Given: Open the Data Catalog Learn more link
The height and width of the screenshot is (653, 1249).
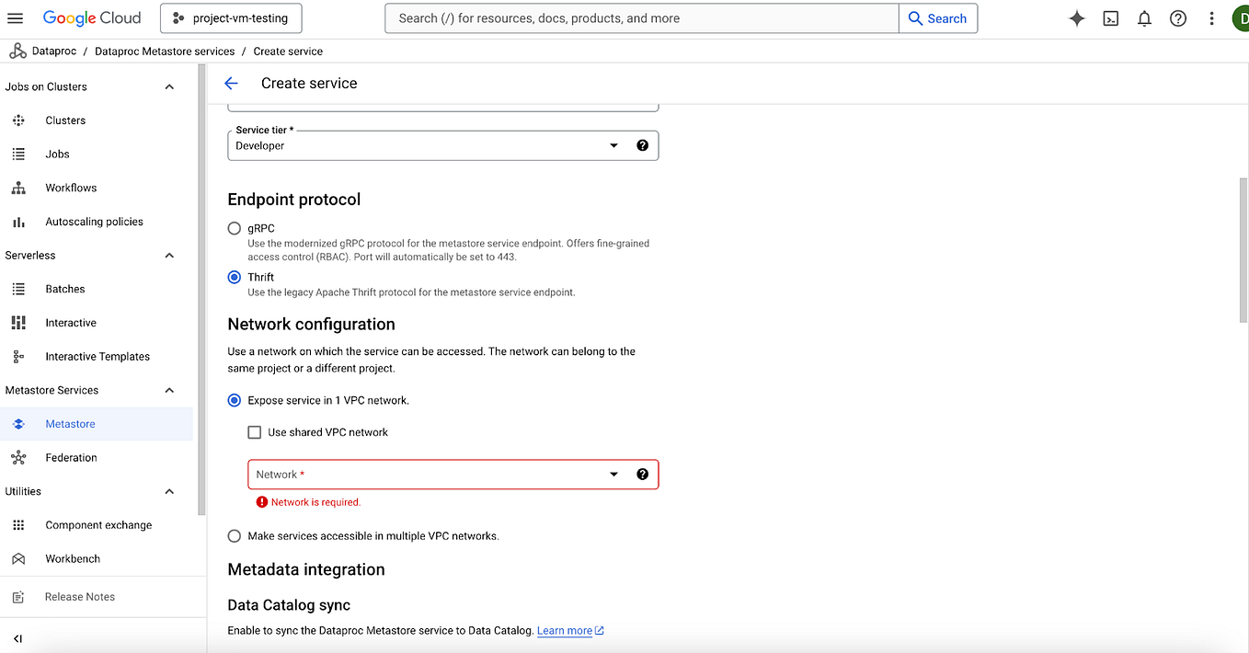Looking at the screenshot, I should click(x=565, y=630).
